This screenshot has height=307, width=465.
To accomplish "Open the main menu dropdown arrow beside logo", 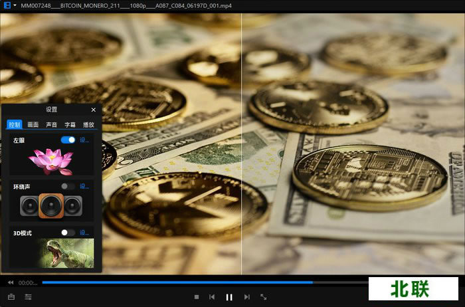I will coord(15,5).
